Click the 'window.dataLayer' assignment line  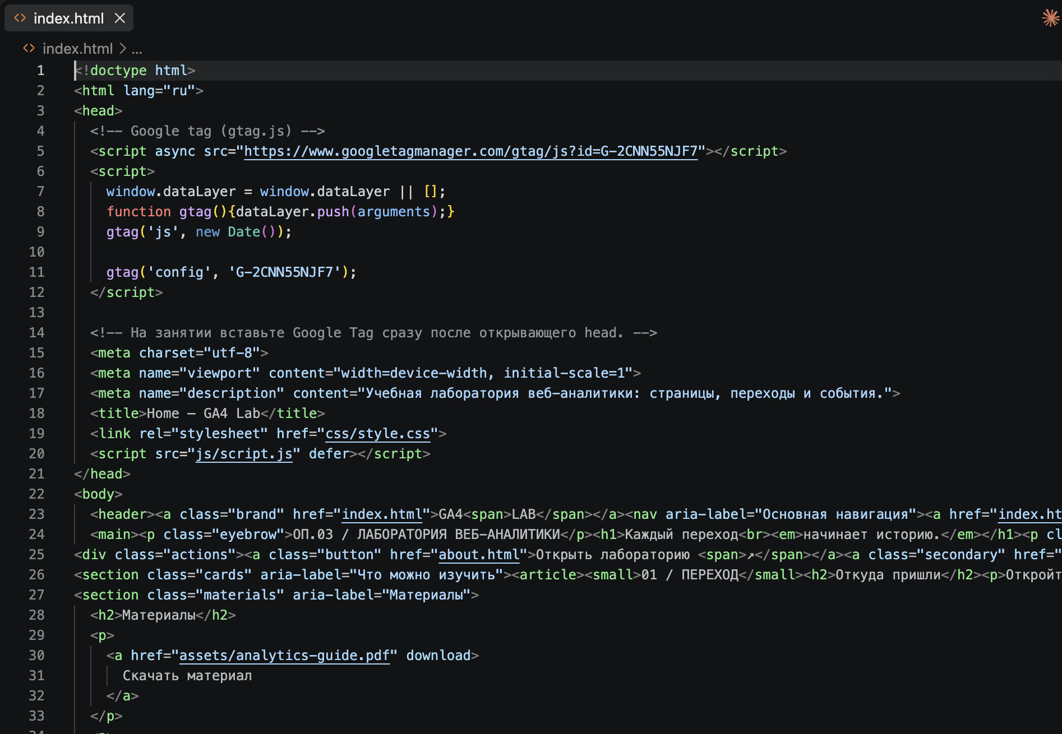tap(276, 192)
